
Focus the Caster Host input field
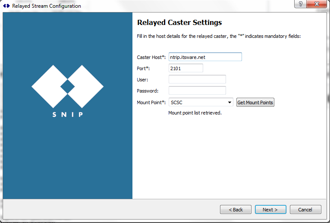coord(205,57)
